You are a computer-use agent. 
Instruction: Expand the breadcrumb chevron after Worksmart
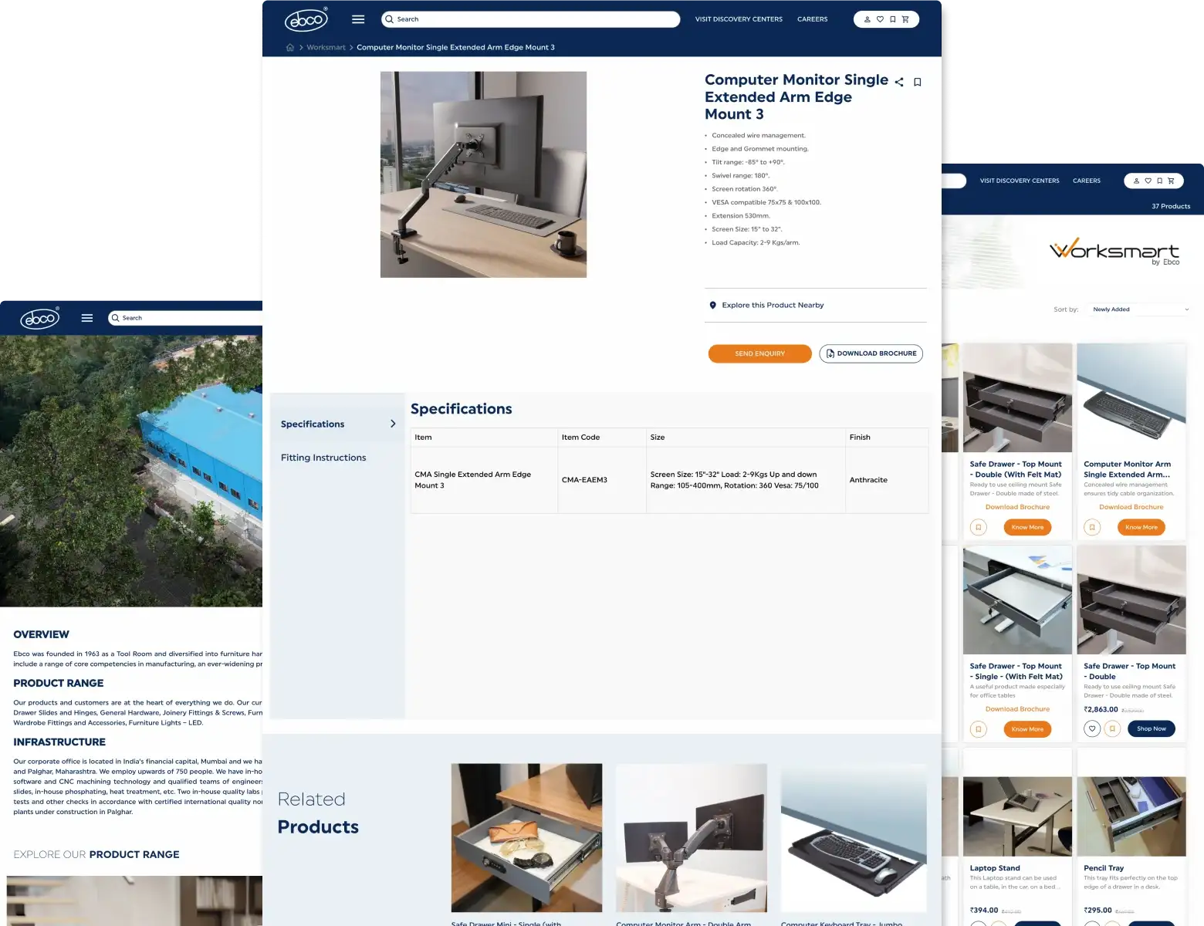[x=351, y=47]
